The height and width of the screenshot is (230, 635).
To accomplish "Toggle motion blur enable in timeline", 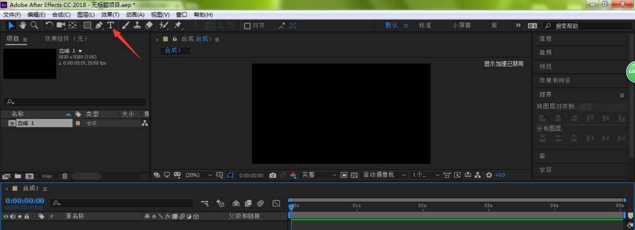I will 260,203.
